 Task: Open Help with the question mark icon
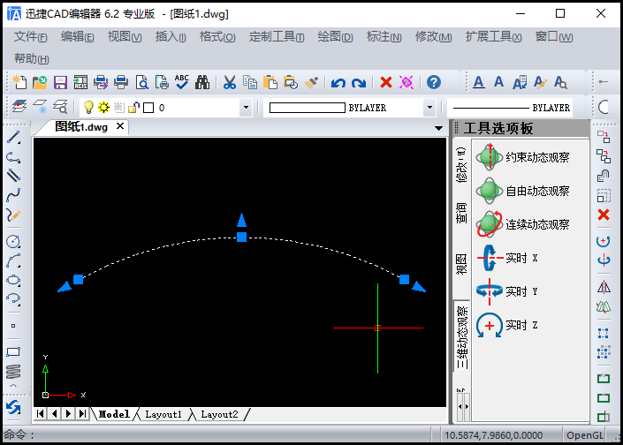(x=434, y=83)
